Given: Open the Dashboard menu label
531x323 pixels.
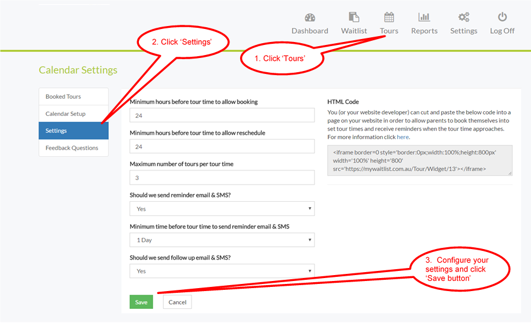Looking at the screenshot, I should click(310, 31).
